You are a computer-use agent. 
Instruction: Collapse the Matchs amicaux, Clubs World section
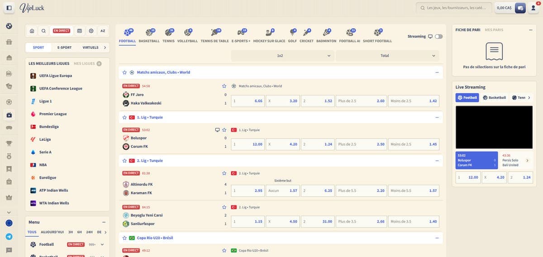(x=437, y=72)
